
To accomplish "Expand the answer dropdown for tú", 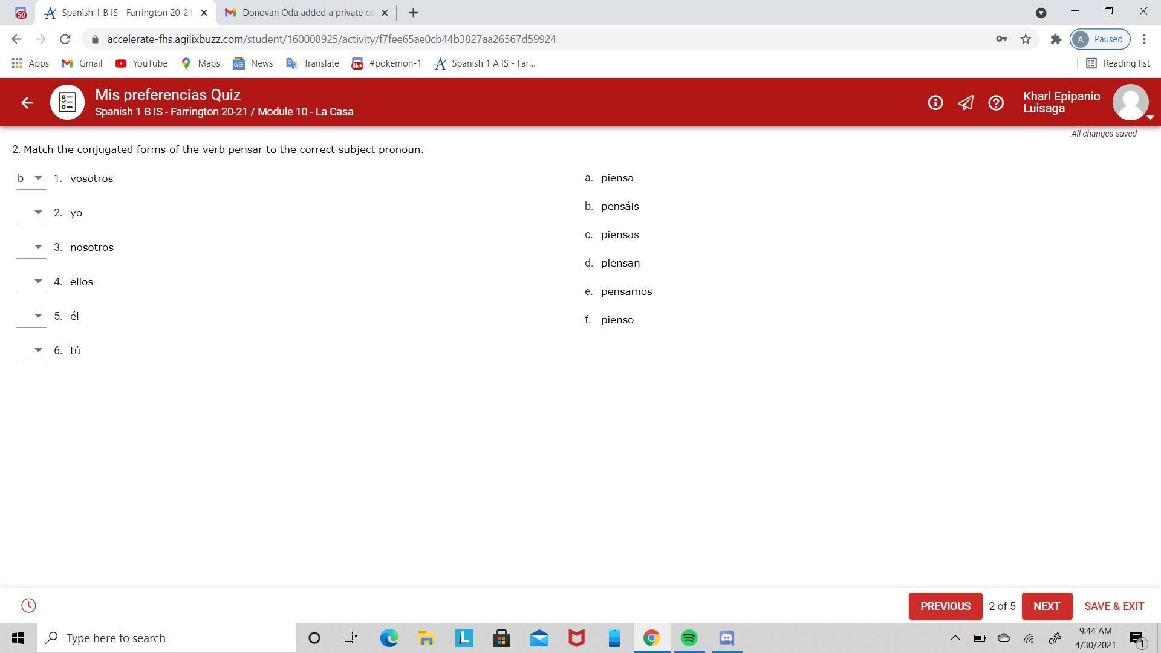I will point(31,351).
